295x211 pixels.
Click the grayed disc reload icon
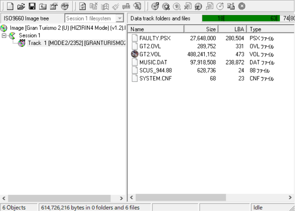point(220,6)
